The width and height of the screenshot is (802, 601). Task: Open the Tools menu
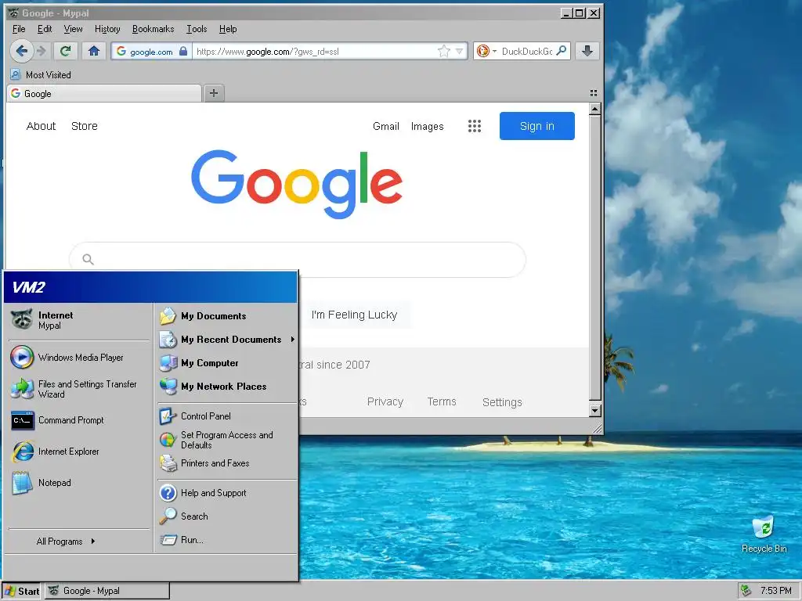197,29
